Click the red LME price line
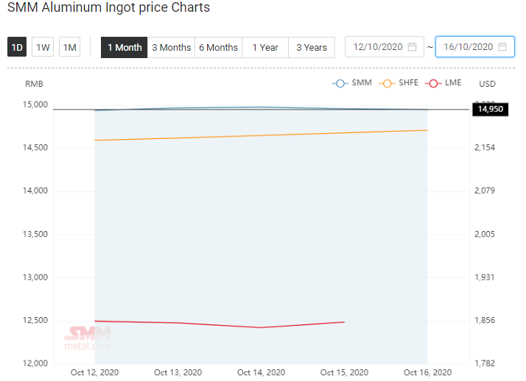Viewport: 526px width, 381px height. pos(220,324)
